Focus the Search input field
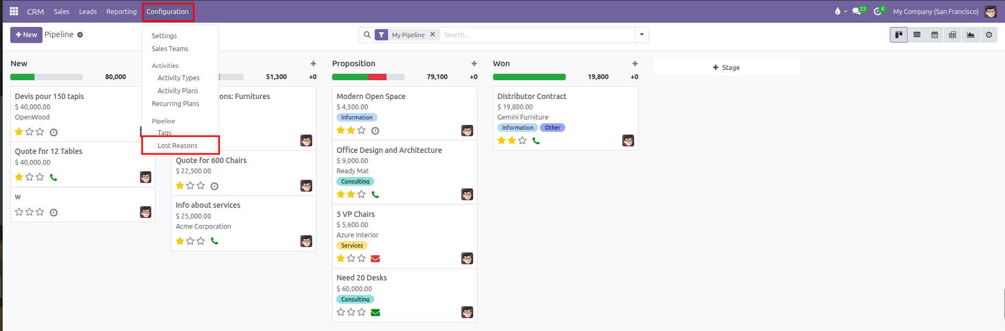1005x331 pixels. point(537,34)
